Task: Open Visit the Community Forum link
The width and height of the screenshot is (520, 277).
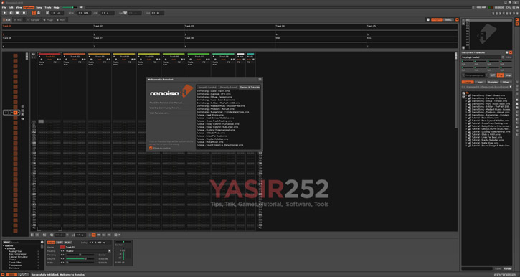Action: click(164, 108)
